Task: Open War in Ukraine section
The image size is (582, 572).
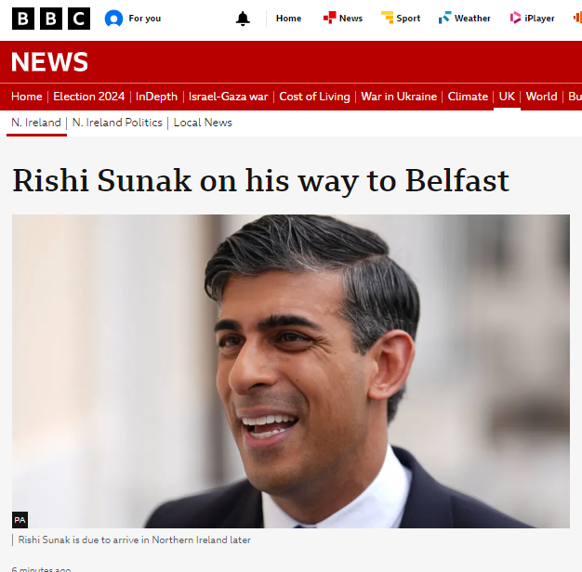Action: (x=399, y=97)
